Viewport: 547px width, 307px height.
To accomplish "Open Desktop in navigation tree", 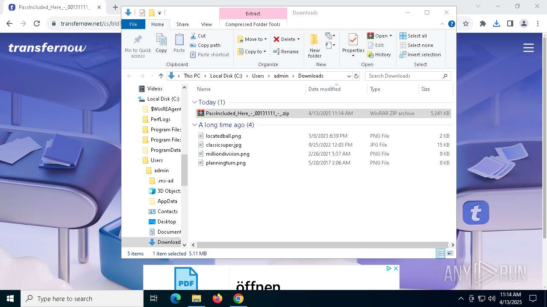I will [x=167, y=222].
